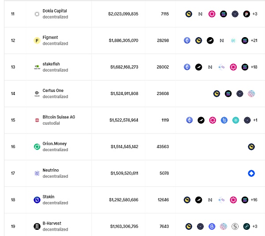Show the +16 more networks for Stakin

coord(254,200)
